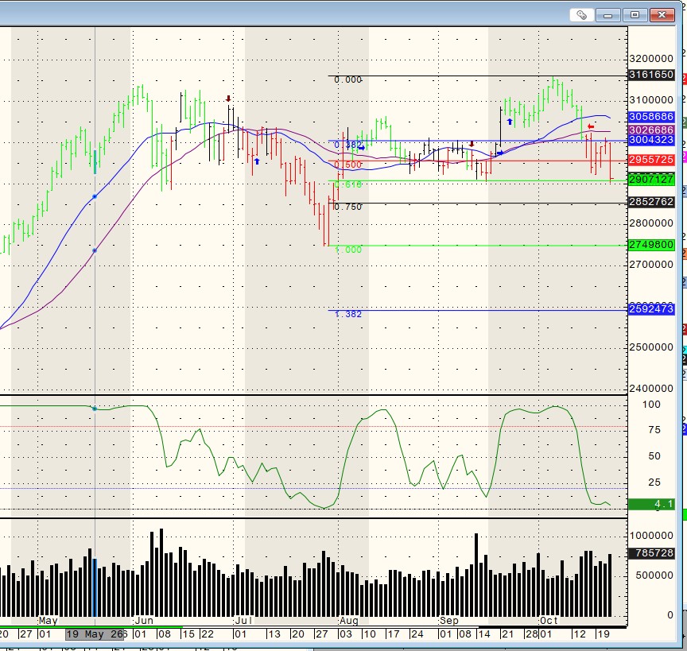Click the black 2852762 price label

(x=651, y=202)
